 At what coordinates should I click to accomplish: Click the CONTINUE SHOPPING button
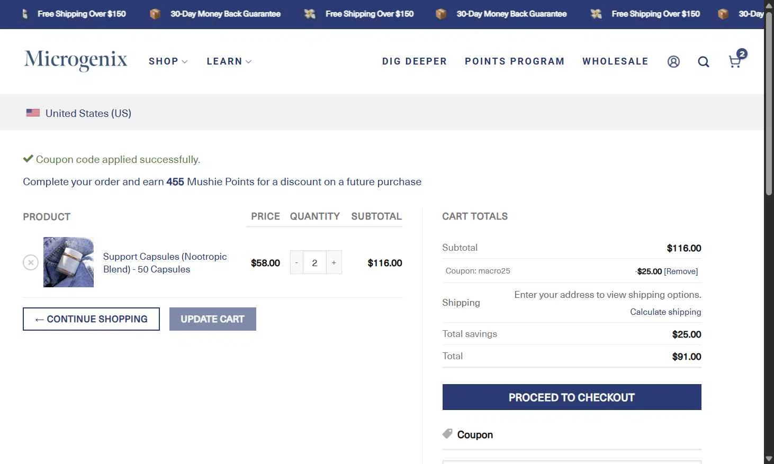(91, 319)
